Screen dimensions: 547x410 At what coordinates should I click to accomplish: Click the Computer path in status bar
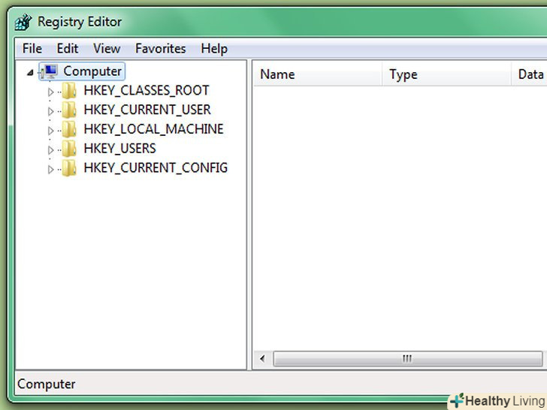point(46,384)
